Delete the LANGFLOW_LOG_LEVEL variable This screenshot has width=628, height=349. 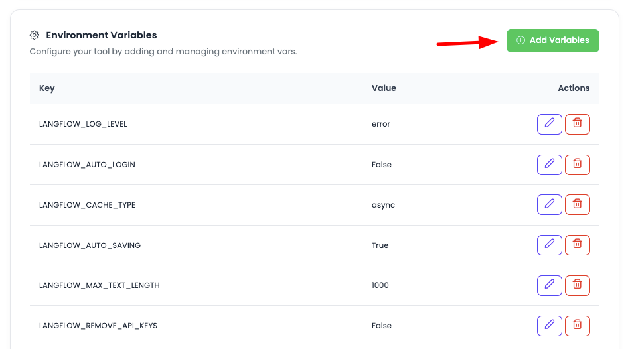point(577,124)
